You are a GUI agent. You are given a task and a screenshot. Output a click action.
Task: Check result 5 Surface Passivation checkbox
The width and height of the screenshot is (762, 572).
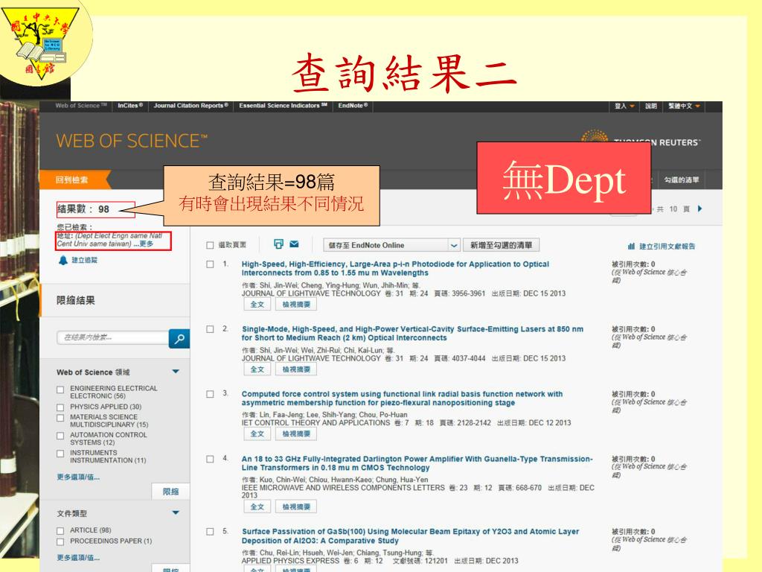(x=210, y=532)
